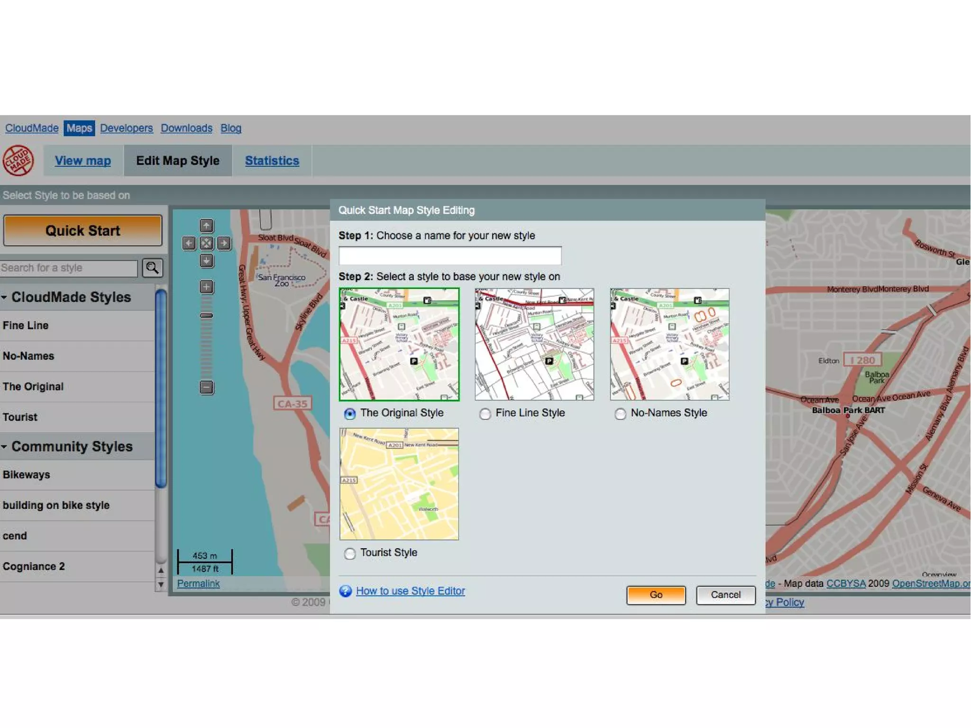Click the new style name input field
This screenshot has width=971, height=728.
pos(450,256)
